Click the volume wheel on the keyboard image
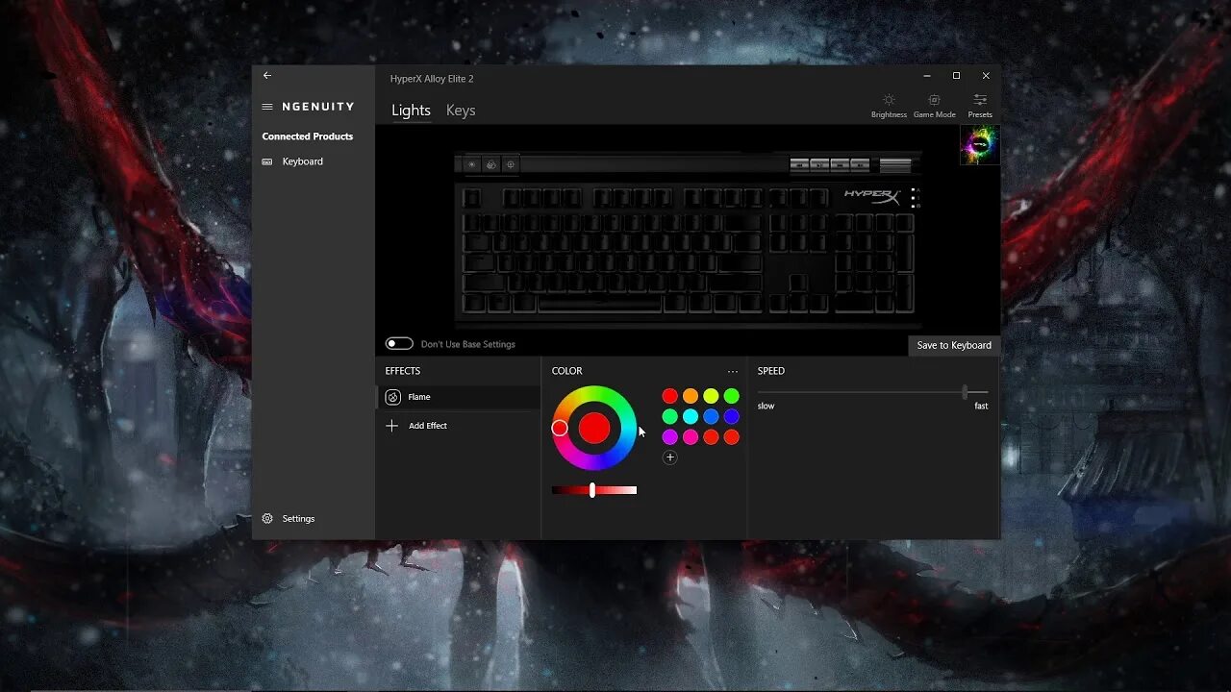1231x692 pixels. (x=895, y=165)
